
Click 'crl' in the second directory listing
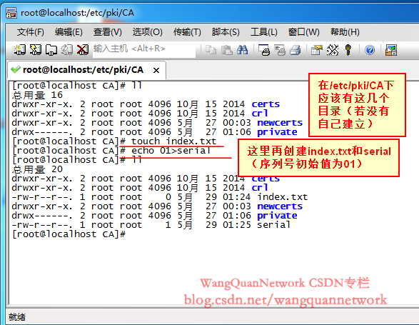(260, 188)
